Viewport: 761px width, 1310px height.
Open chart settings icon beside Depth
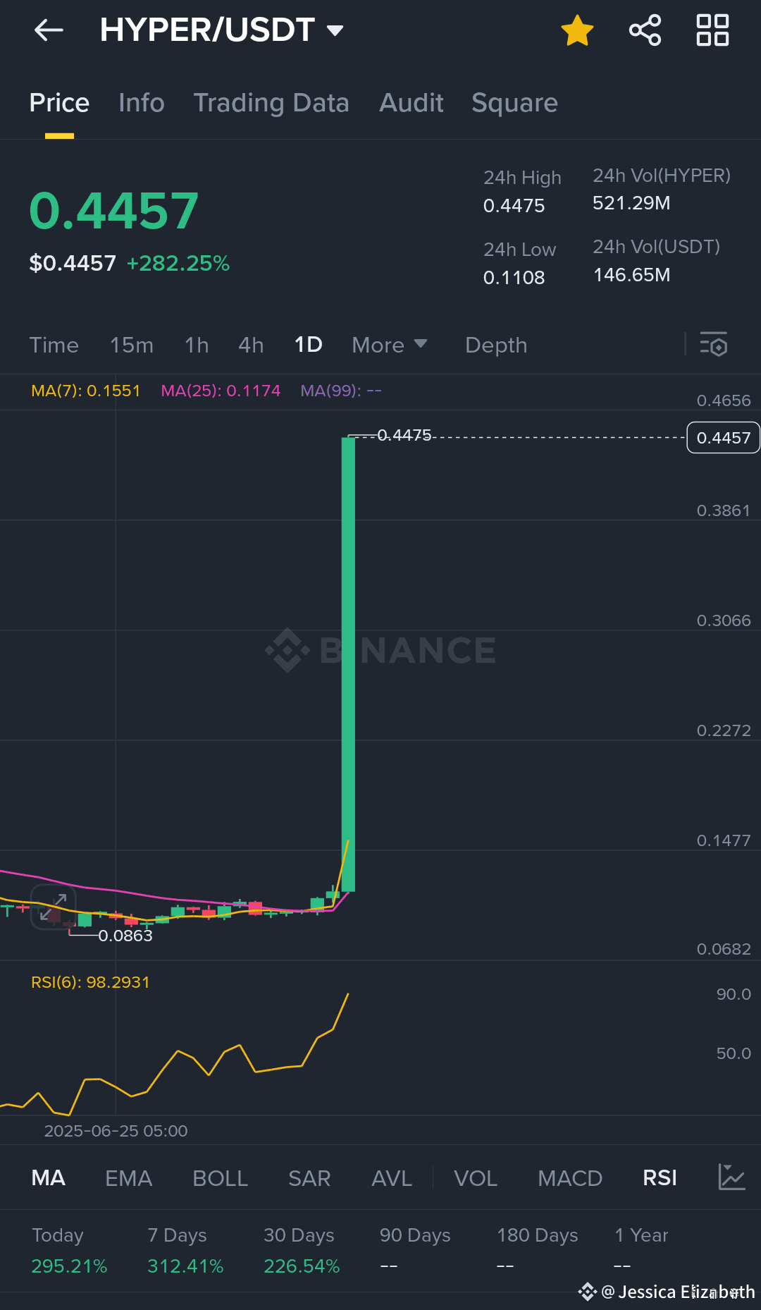click(x=713, y=345)
